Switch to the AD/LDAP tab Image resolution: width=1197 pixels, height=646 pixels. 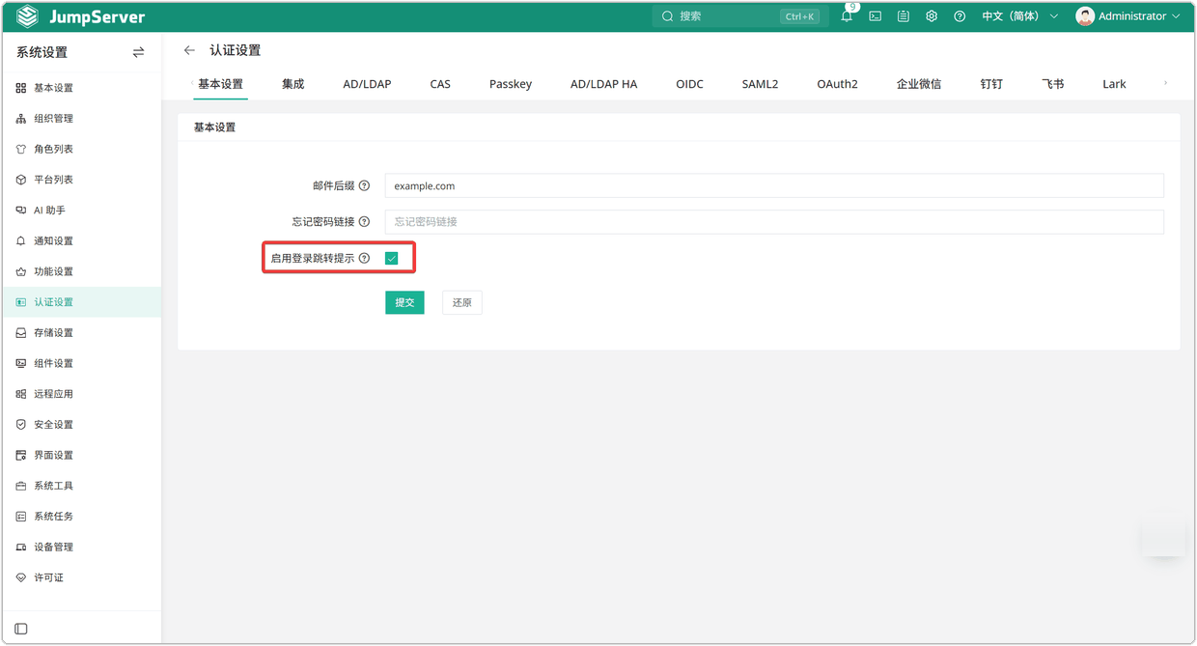click(x=367, y=84)
